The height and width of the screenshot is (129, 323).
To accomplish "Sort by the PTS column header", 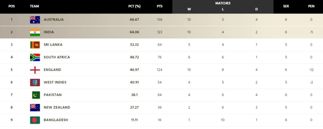I will [159, 6].
